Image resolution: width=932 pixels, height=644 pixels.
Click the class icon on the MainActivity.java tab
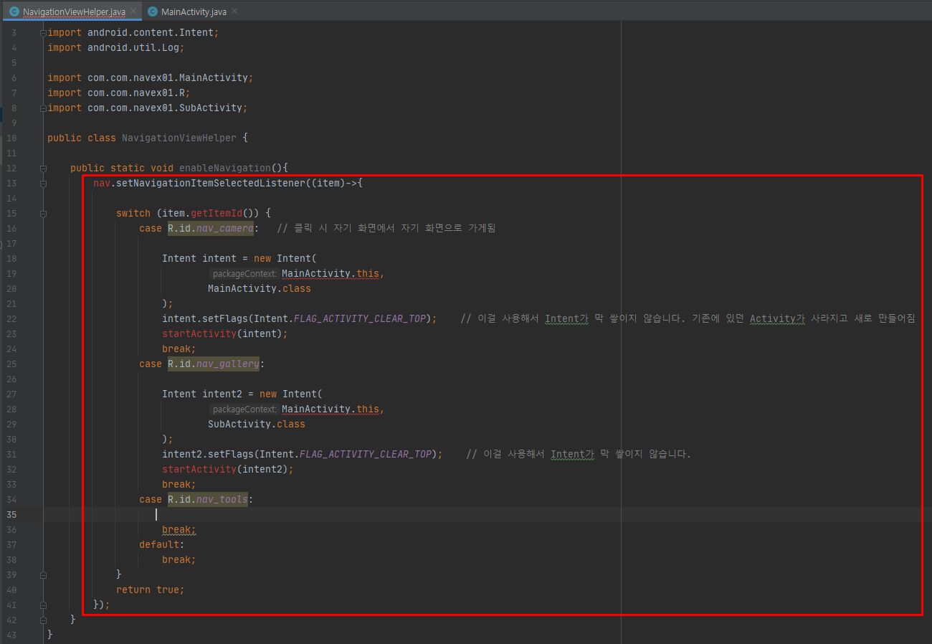pos(153,12)
